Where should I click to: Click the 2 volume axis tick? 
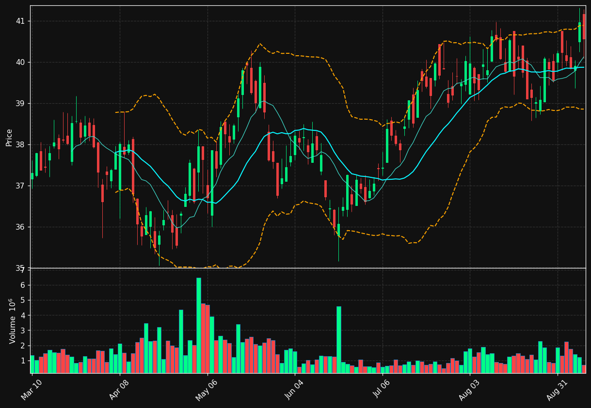coord(22,346)
